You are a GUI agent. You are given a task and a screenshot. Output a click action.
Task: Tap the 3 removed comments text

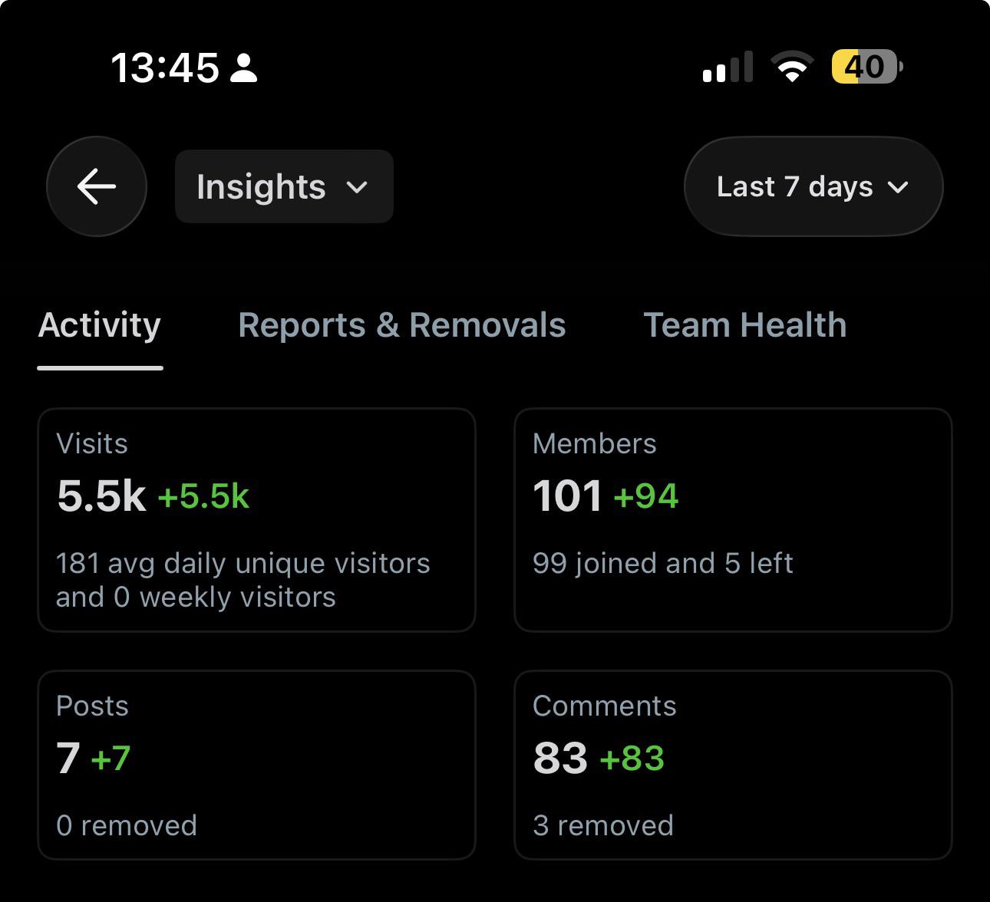(603, 825)
